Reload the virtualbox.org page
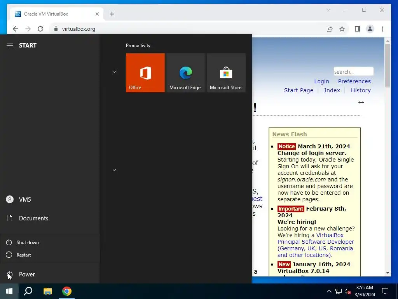Image resolution: width=398 pixels, height=299 pixels. click(40, 29)
